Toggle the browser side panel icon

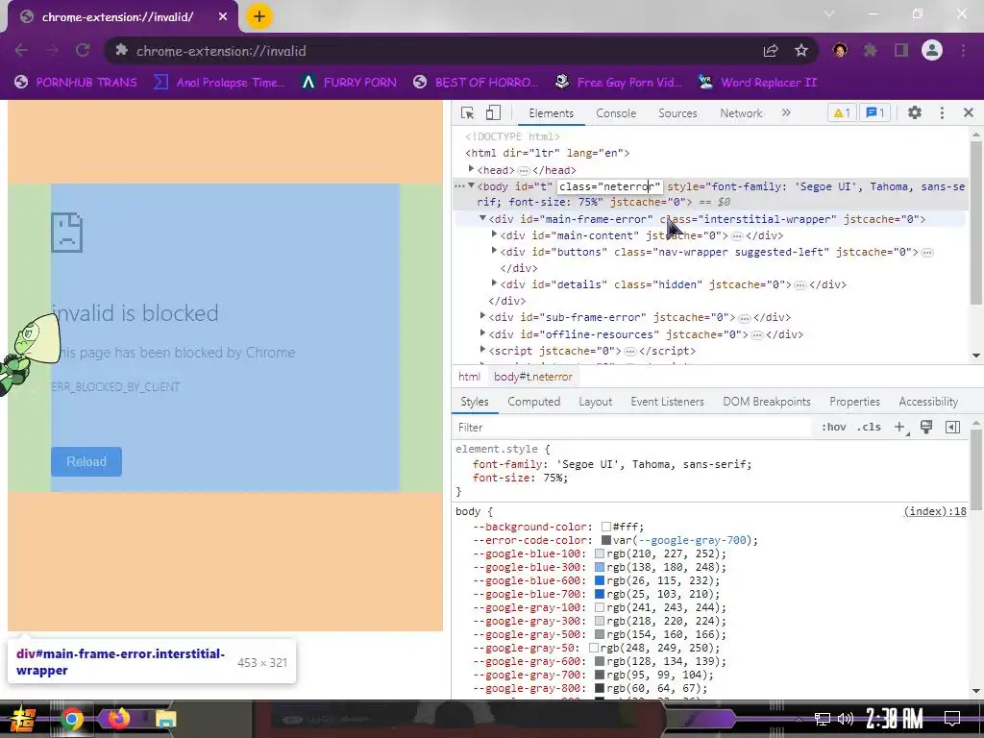coord(901,50)
